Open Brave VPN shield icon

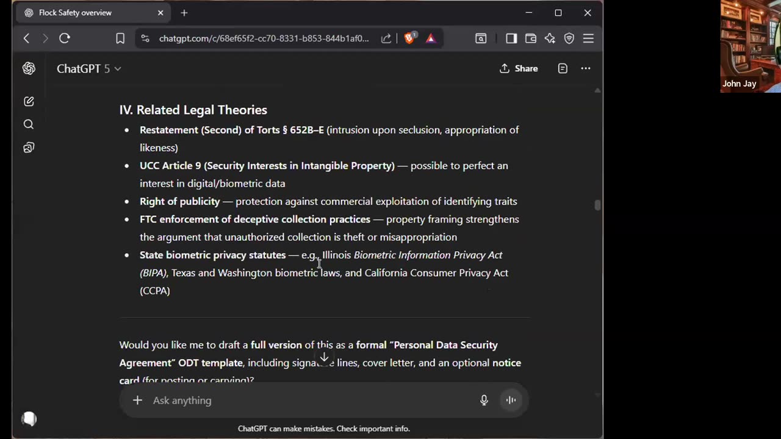coord(569,38)
